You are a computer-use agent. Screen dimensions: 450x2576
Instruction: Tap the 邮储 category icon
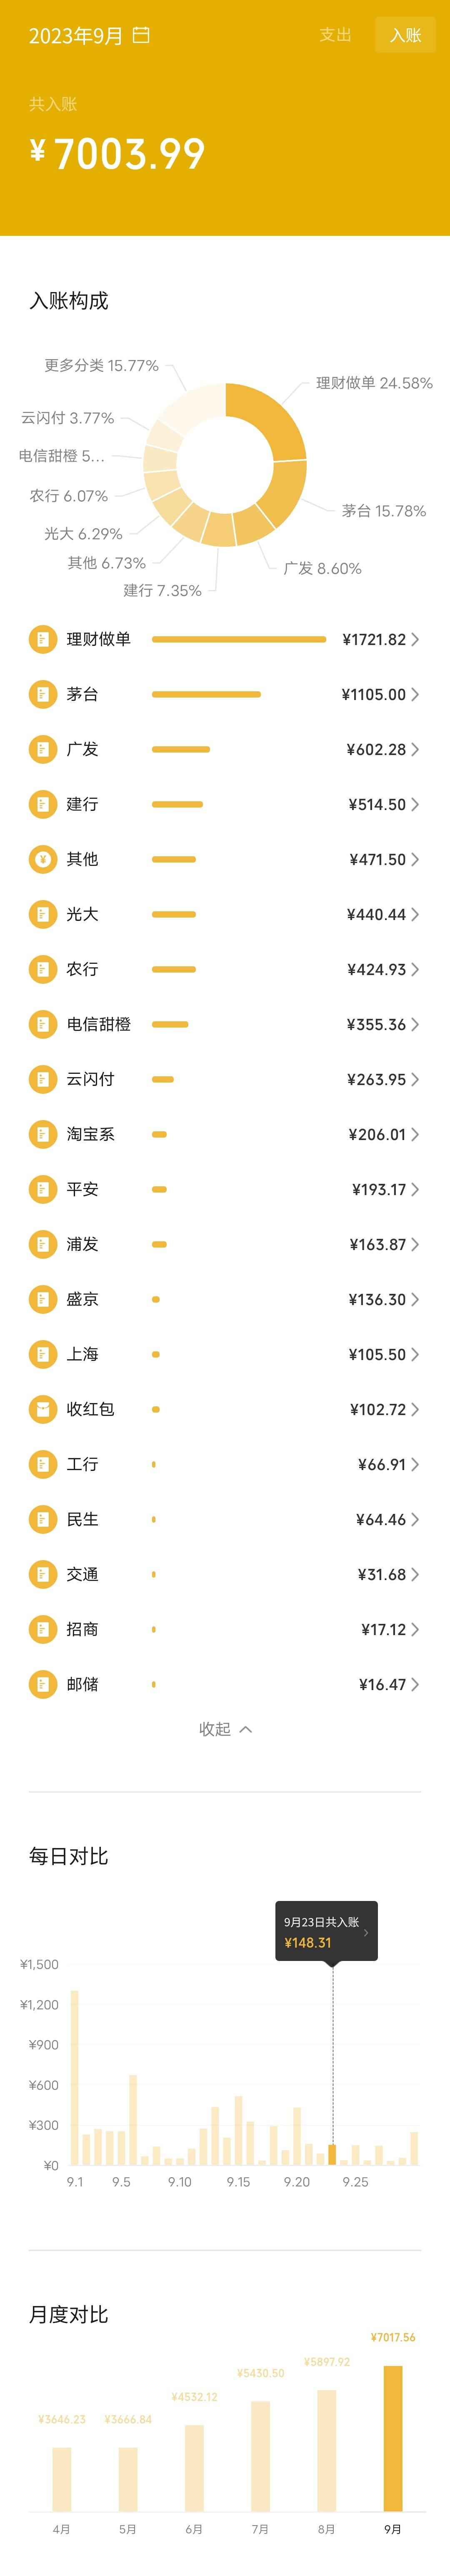pyautogui.click(x=43, y=1684)
